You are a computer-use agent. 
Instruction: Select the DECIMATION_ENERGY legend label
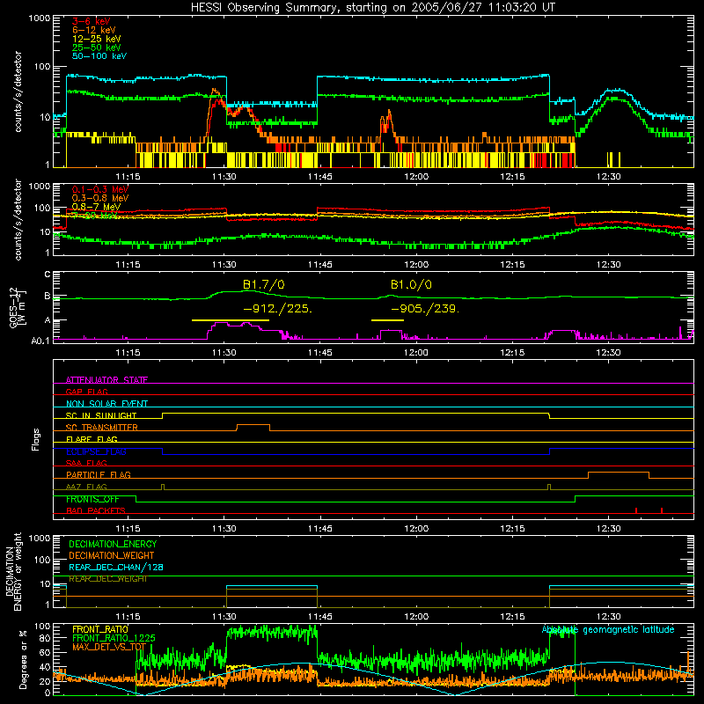113,544
